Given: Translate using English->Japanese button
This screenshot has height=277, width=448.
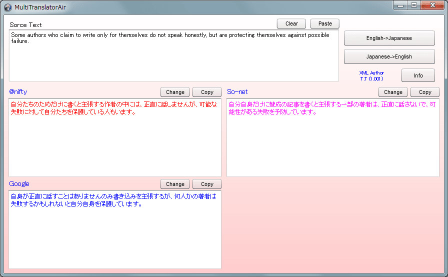Looking at the screenshot, I should tap(389, 38).
